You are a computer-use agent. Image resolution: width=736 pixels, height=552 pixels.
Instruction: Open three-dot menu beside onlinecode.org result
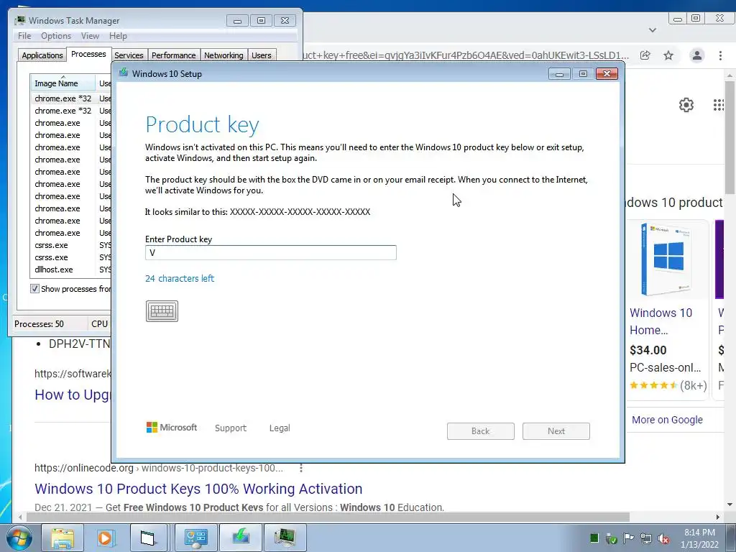301,468
